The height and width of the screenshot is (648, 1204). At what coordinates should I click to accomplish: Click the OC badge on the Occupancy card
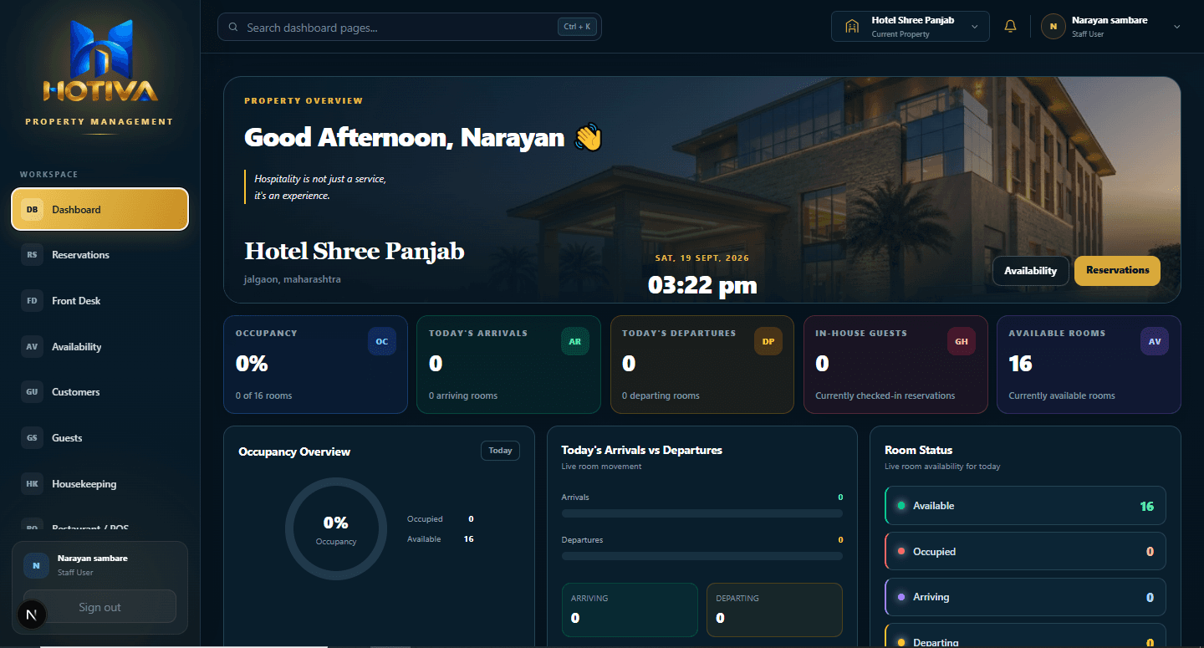382,341
